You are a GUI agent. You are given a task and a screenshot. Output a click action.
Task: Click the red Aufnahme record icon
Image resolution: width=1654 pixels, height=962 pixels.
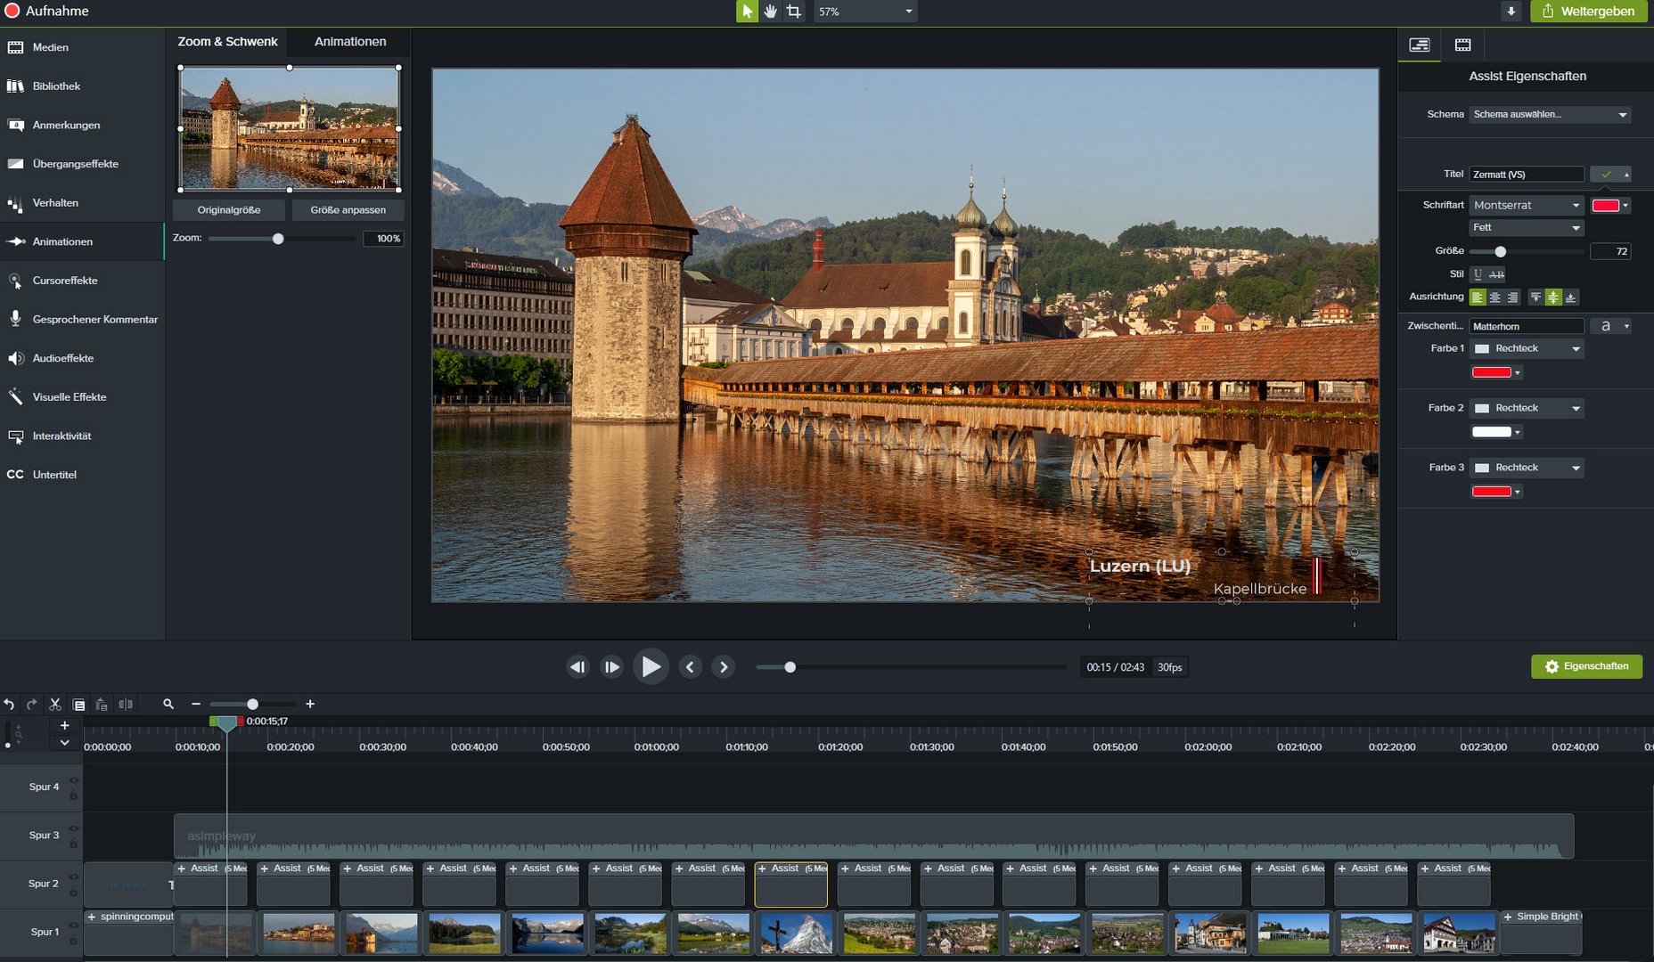(12, 11)
